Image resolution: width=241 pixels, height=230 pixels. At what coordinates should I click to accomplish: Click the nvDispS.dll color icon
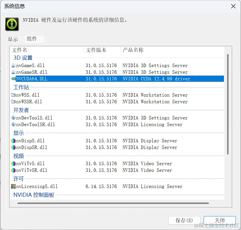(13, 141)
